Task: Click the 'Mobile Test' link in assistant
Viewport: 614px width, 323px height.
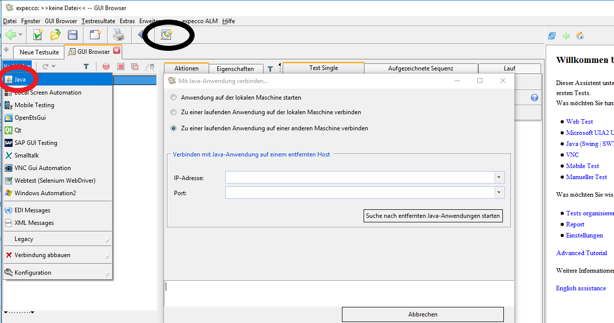Action: [582, 166]
